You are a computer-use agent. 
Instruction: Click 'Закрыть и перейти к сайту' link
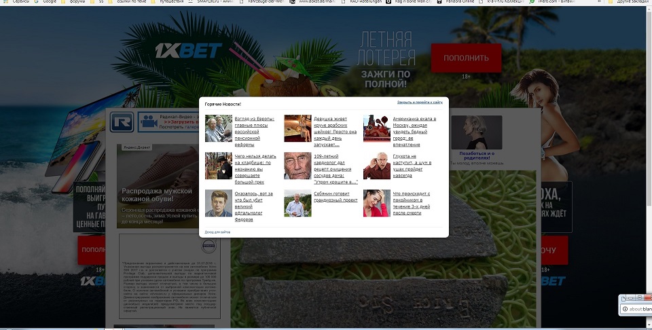pyautogui.click(x=420, y=103)
